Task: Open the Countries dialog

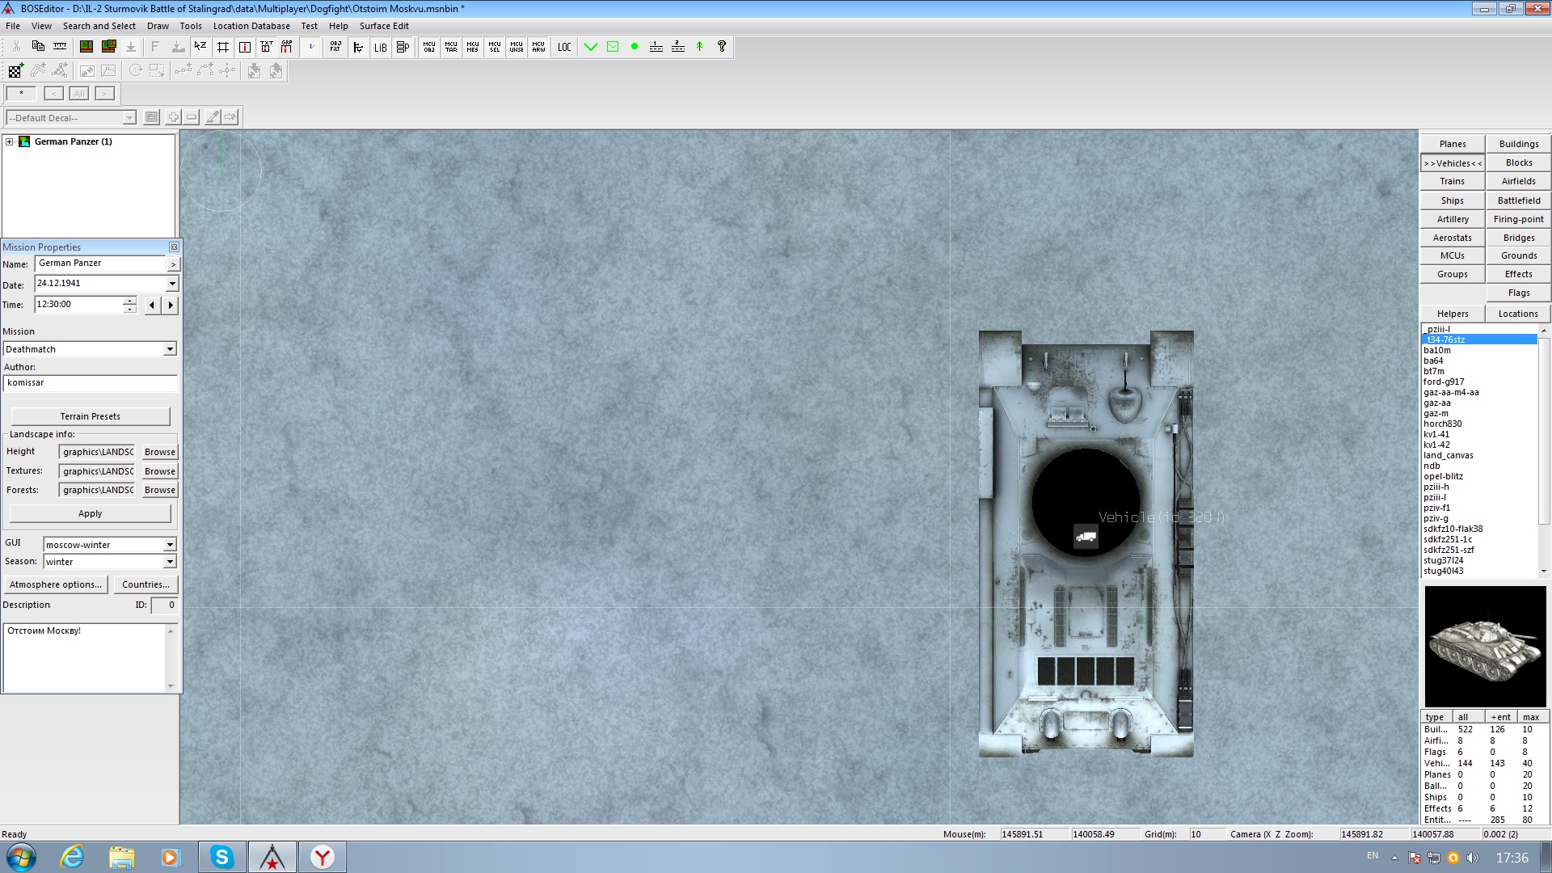Action: pyautogui.click(x=146, y=584)
